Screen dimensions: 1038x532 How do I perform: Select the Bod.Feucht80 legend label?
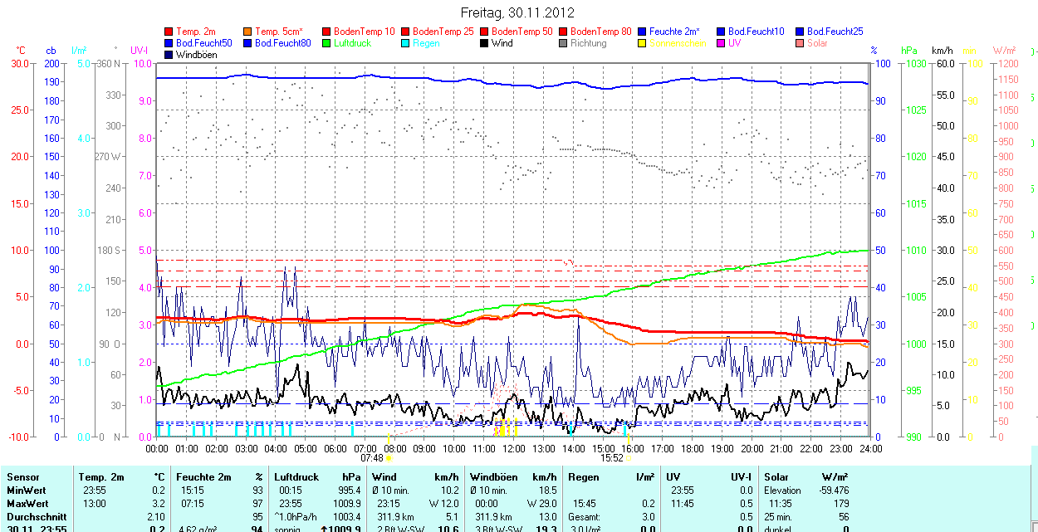pos(282,43)
